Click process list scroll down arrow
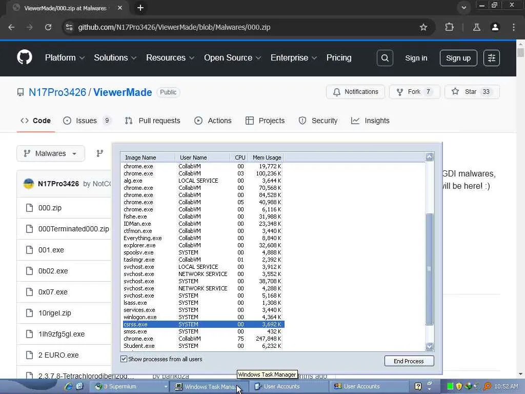Screen dimensions: 525x394 point(429,346)
